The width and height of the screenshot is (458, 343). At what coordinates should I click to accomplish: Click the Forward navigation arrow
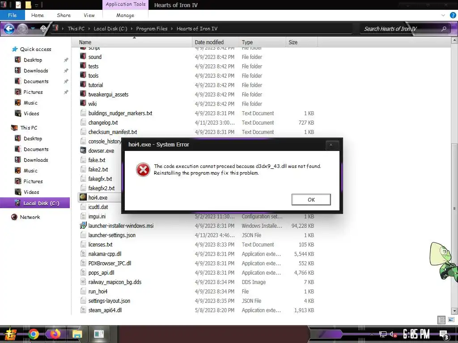click(x=22, y=29)
